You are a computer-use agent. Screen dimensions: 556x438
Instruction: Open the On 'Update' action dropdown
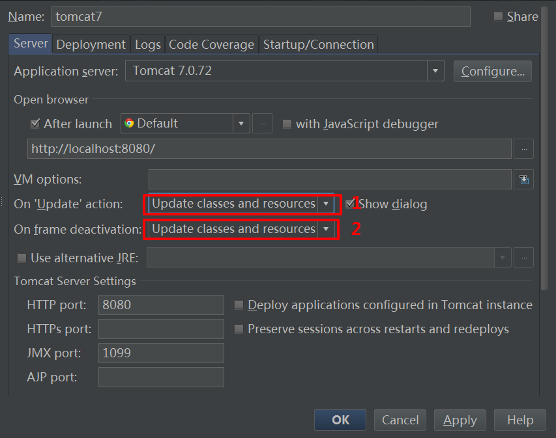[x=325, y=204]
